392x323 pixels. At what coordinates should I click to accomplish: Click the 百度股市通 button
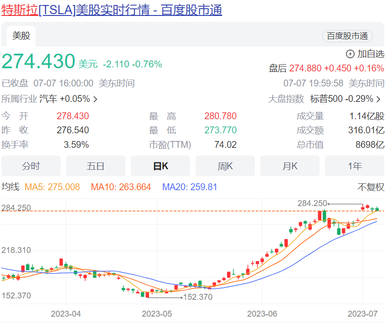[347, 36]
